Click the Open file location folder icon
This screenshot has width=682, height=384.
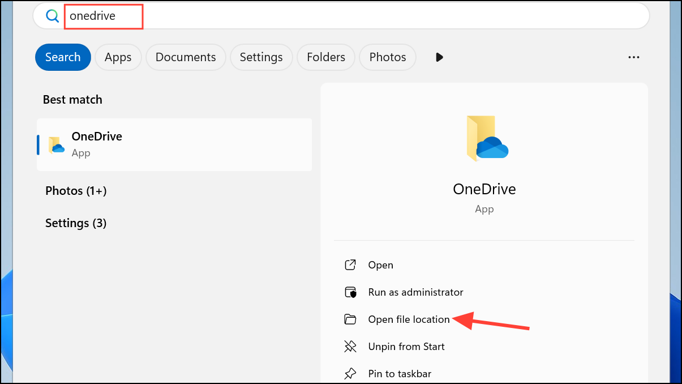tap(351, 319)
